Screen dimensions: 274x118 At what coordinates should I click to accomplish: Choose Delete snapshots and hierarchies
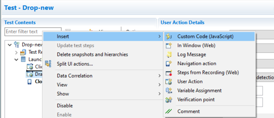(x=103, y=54)
